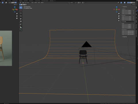Toggle lock on Scale X

pyautogui.click(x=133, y=25)
